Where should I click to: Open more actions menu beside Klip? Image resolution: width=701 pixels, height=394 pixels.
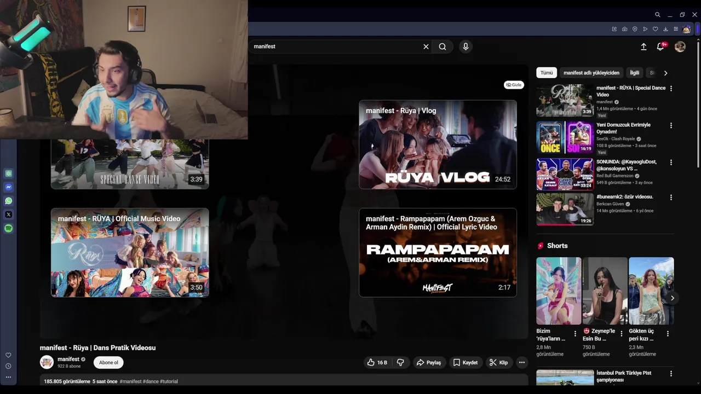(522, 362)
